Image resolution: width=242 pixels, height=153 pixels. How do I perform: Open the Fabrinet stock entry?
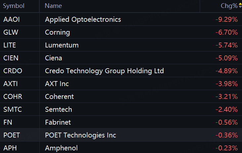coord(58,122)
